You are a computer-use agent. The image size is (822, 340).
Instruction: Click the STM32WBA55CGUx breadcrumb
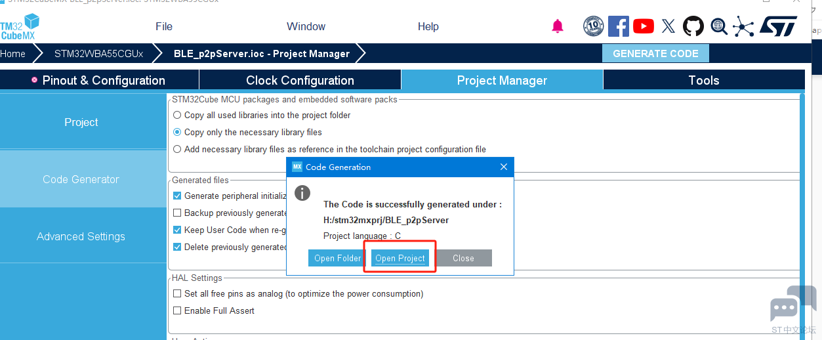[98, 54]
